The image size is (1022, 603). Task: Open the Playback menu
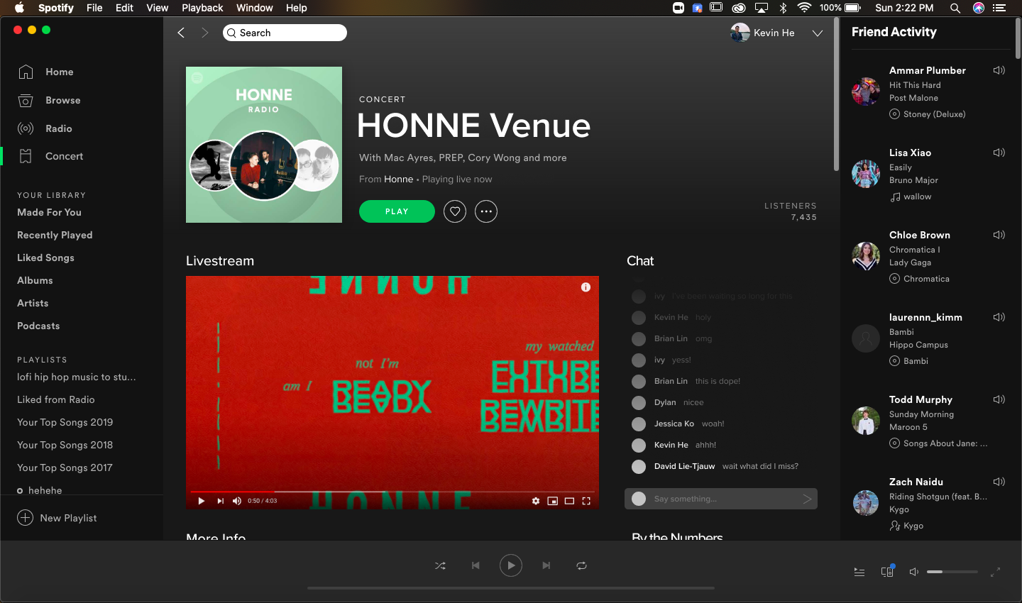(202, 8)
